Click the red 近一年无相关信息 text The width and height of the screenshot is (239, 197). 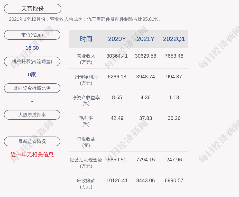32,154
